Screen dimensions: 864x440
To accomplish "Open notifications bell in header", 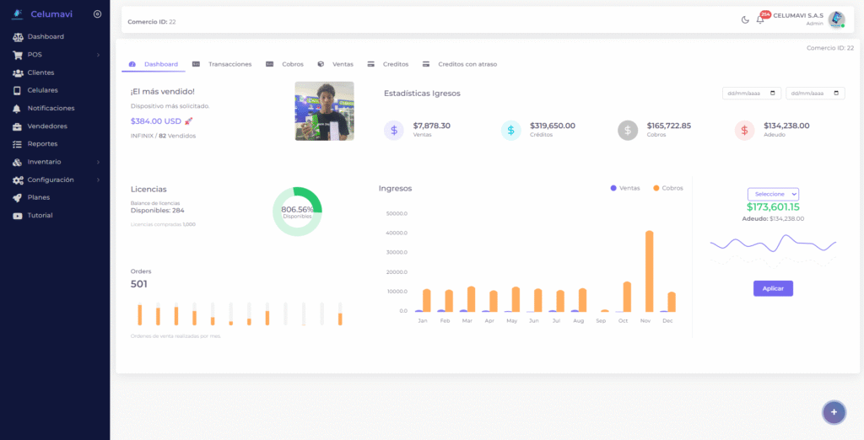I will pyautogui.click(x=759, y=20).
